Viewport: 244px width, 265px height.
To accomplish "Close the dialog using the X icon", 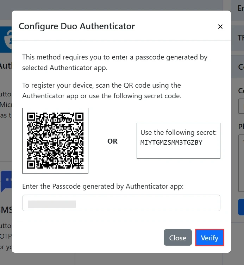I will [220, 26].
